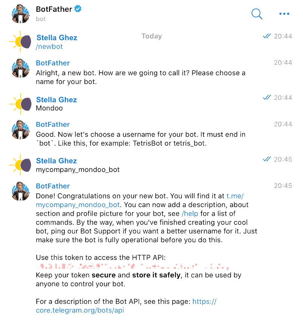Click the message asking to choose a username

pos(141,139)
